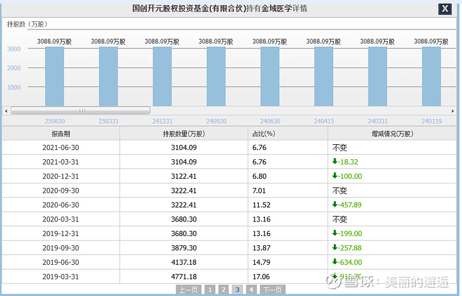Viewport: 462px width, 296px height.
Task: Click the green down arrow beside -457.89
Action: click(x=334, y=205)
